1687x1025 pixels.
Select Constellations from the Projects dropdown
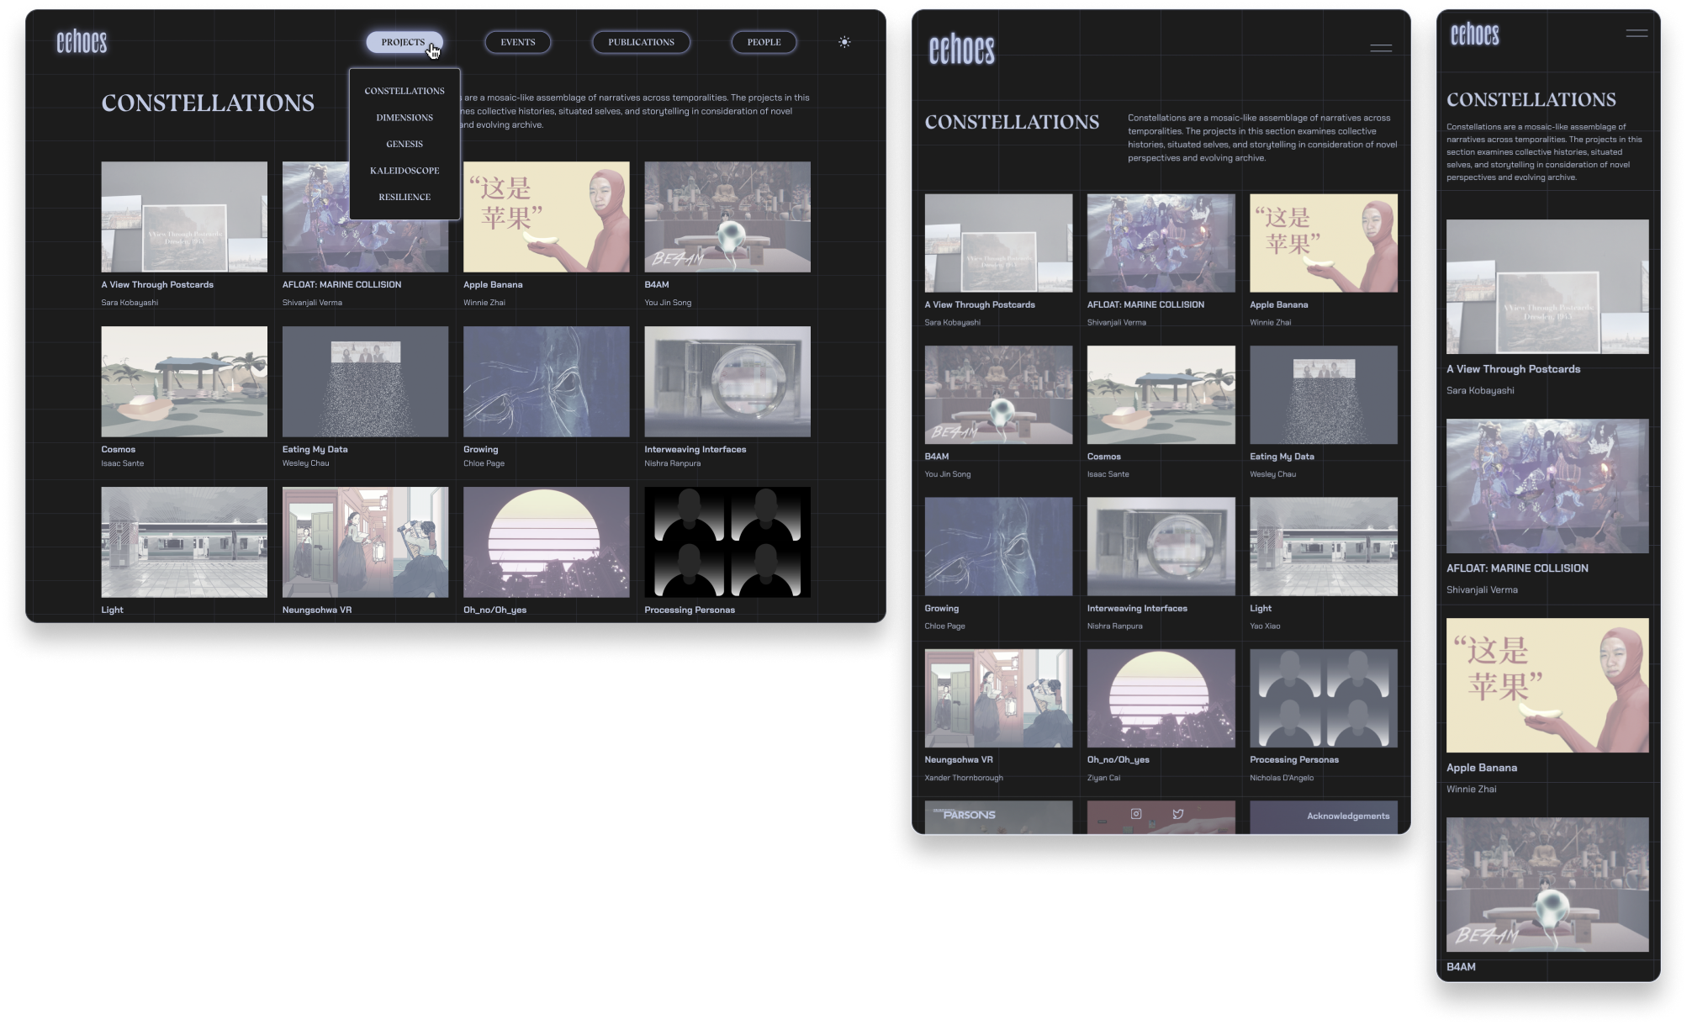pos(405,91)
